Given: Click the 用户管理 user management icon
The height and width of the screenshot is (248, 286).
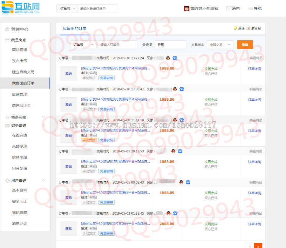Looking at the screenshot, I should [x=7, y=180].
